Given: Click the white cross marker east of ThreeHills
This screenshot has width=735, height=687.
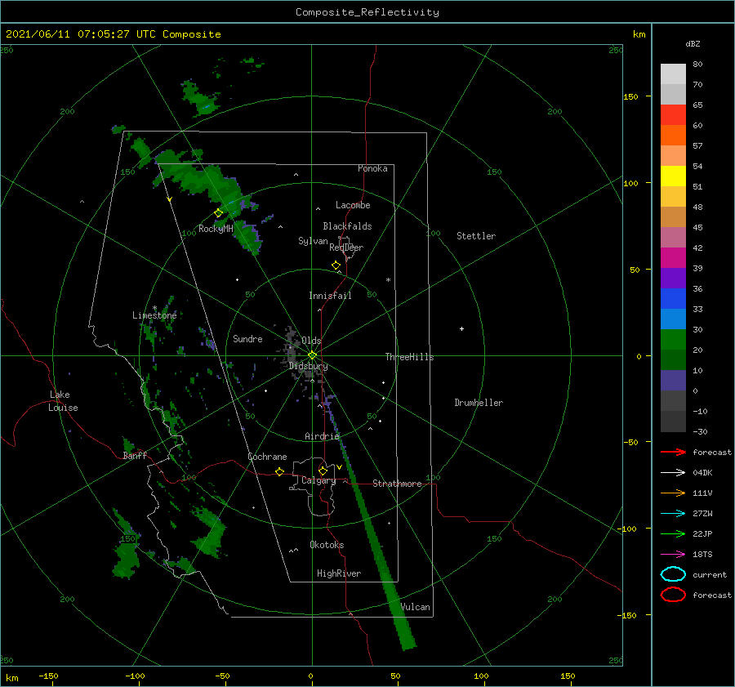Looking at the screenshot, I should pyautogui.click(x=461, y=328).
